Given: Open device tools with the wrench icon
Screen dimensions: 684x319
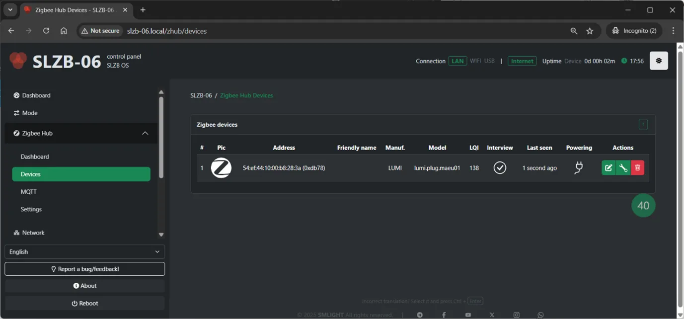Looking at the screenshot, I should [x=623, y=168].
